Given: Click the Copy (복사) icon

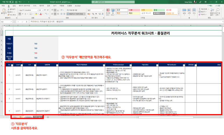Looking at the screenshot, I should coord(8,12).
